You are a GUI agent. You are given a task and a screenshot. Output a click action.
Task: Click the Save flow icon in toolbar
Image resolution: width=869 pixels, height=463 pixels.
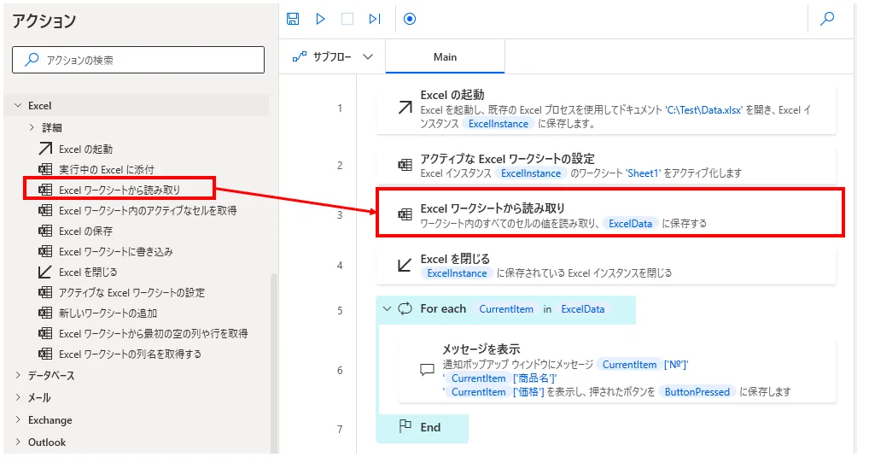click(293, 19)
